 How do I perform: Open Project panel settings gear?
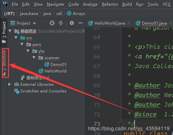click(72, 23)
